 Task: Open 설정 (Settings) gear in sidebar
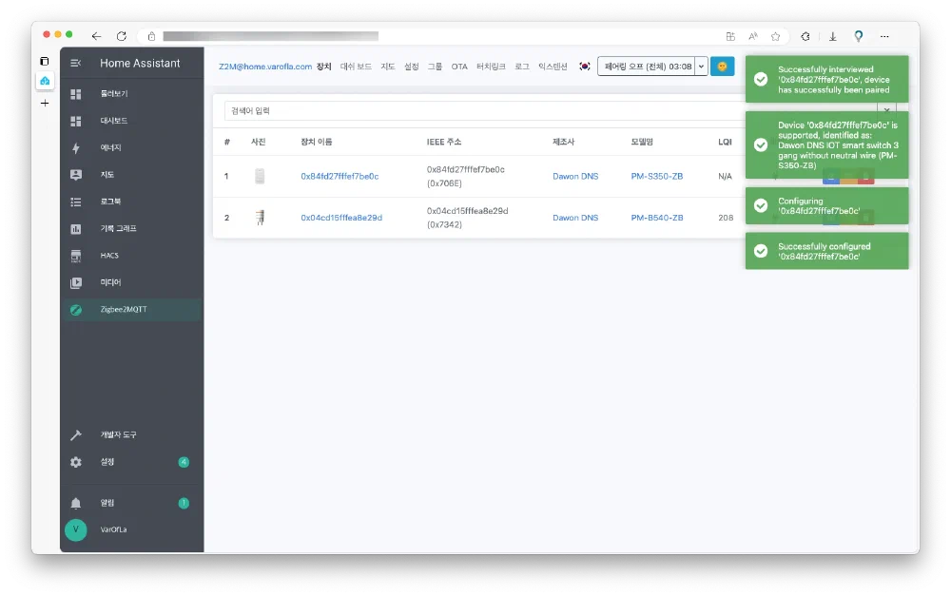tap(76, 462)
